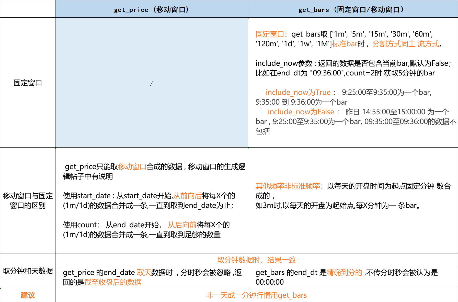Click the orange 精确到分的 text
Viewport: 458px width, 302px height.
point(344,273)
